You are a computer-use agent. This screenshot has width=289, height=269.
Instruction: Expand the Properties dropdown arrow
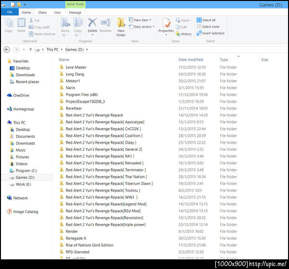pos(166,35)
